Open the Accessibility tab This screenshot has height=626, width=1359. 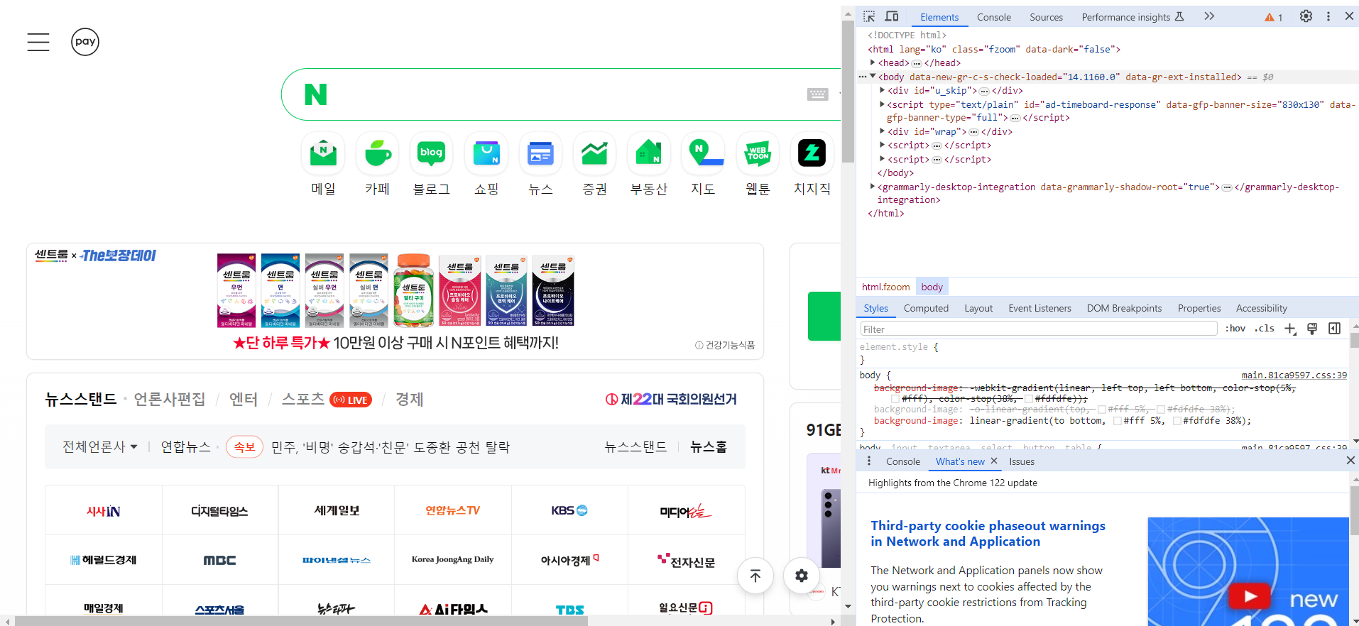1261,308
